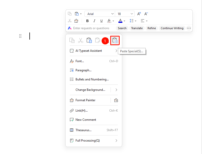Focus the 'Enter requests or questions' field

91,28
